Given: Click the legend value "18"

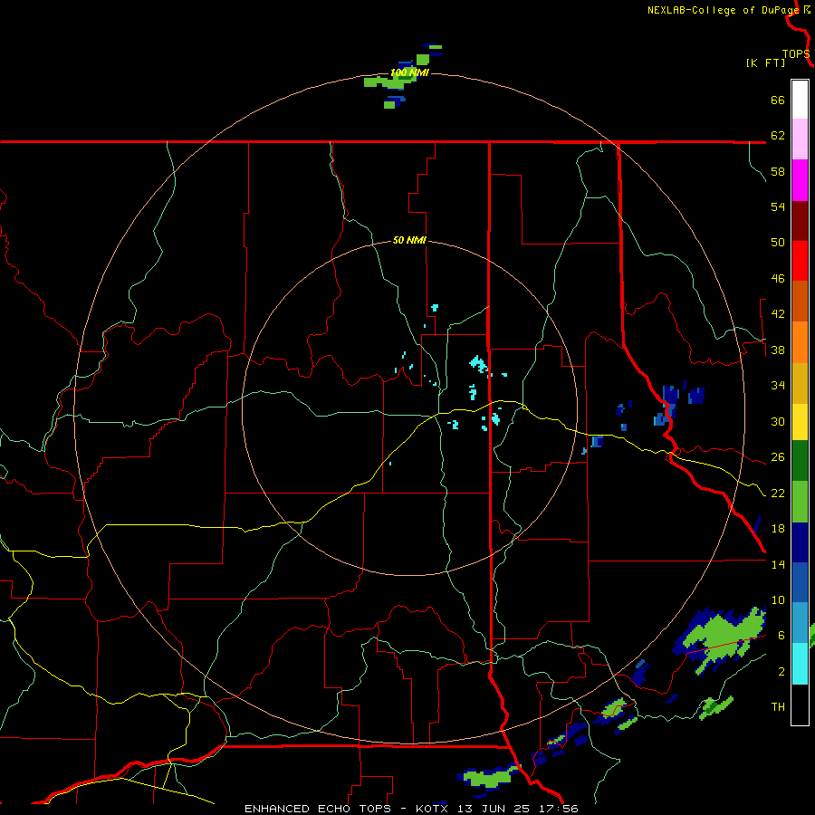Looking at the screenshot, I should coord(778,529).
